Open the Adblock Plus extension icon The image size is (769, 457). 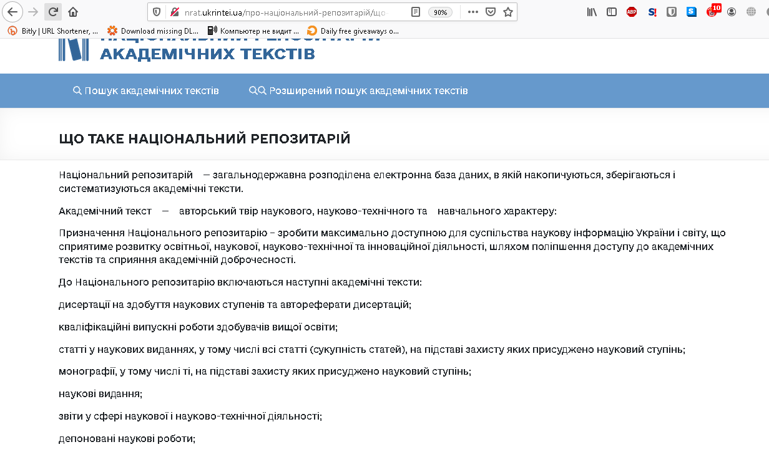coord(632,12)
